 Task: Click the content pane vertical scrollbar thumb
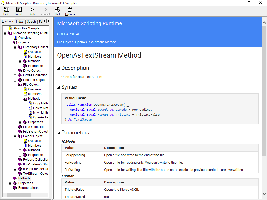[264, 91]
